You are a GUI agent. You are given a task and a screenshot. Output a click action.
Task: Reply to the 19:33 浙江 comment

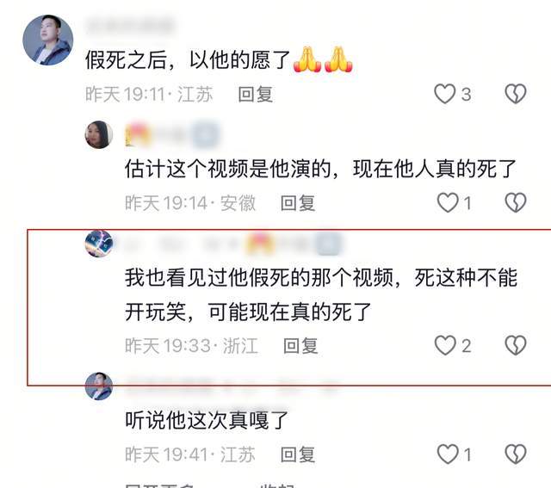(300, 346)
